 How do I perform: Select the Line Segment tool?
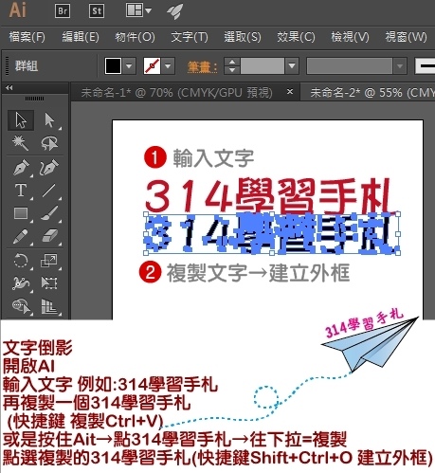tap(49, 191)
